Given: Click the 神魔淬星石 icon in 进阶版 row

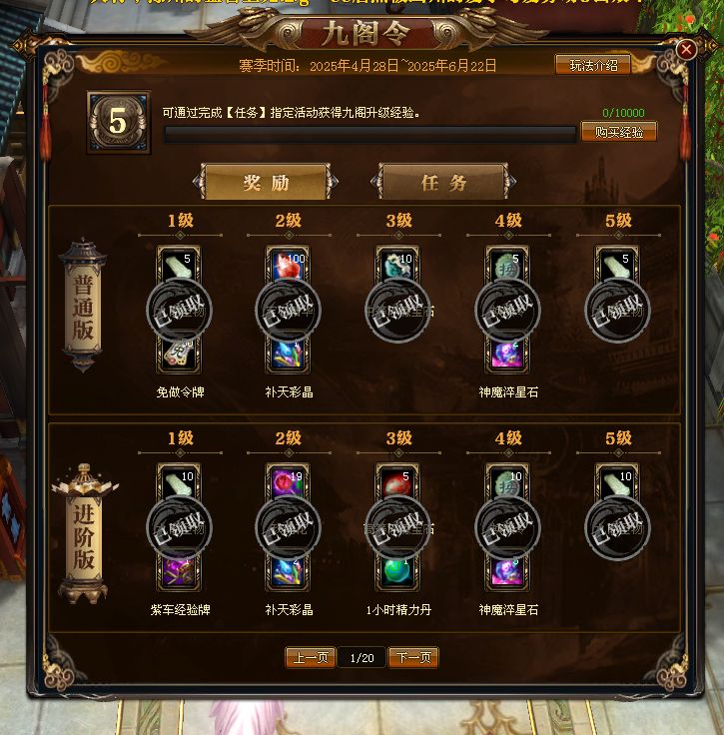Looking at the screenshot, I should pos(507,574).
